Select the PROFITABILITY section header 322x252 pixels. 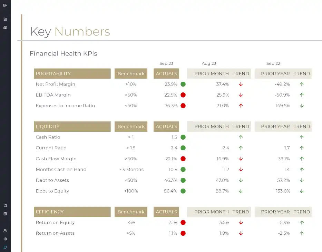(72, 74)
